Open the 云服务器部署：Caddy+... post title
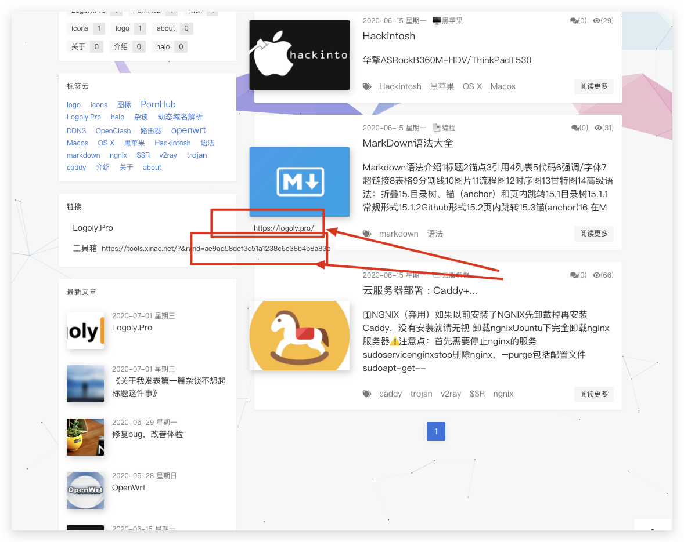This screenshot has height=542, width=684. (x=420, y=290)
